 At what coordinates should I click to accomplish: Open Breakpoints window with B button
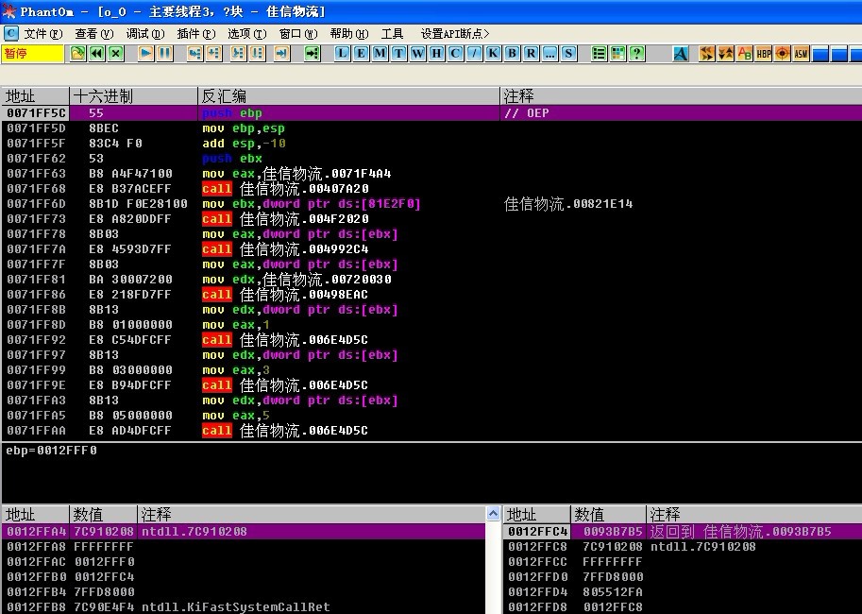(x=512, y=53)
